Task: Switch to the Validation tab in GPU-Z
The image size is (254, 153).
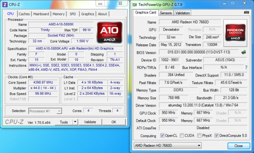Action: (x=183, y=13)
